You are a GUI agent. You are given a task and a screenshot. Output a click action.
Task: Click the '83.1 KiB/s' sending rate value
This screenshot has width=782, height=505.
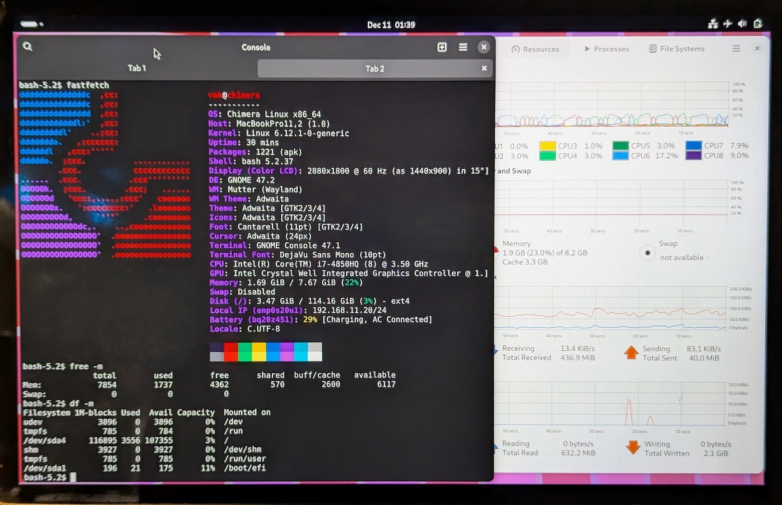703,348
